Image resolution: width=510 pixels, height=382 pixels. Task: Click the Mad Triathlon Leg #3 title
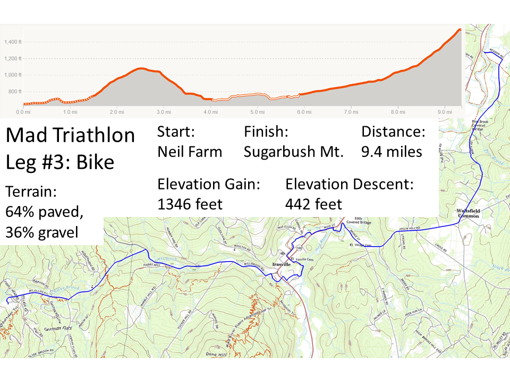pyautogui.click(x=70, y=148)
